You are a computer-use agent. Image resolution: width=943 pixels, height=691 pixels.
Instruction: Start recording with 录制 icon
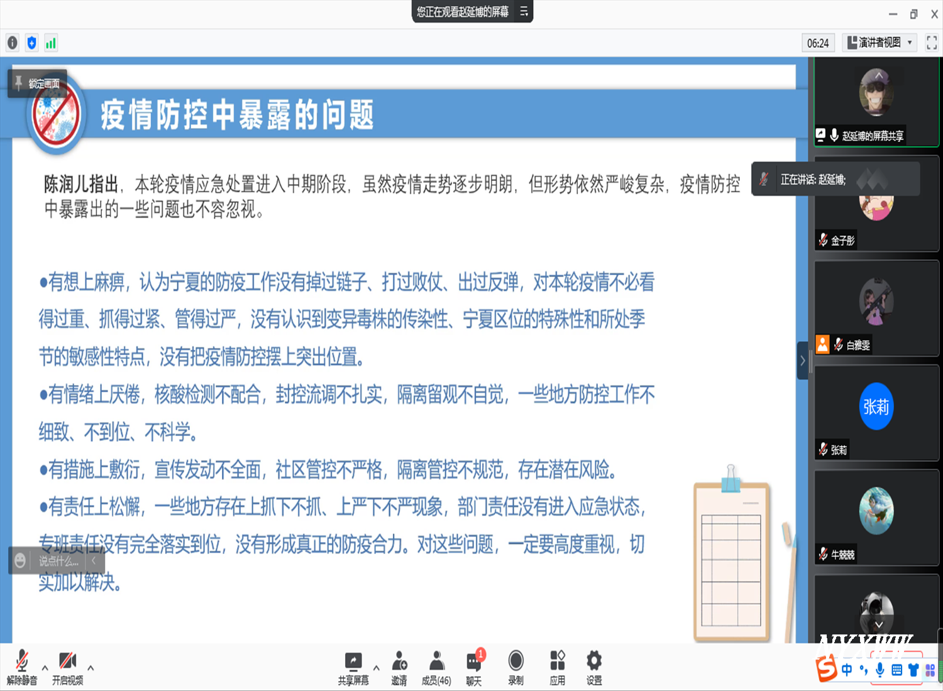pyautogui.click(x=516, y=667)
